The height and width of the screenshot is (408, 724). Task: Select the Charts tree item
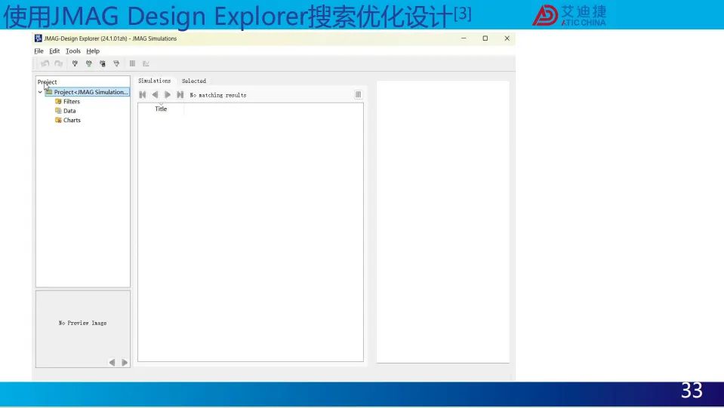(68, 120)
